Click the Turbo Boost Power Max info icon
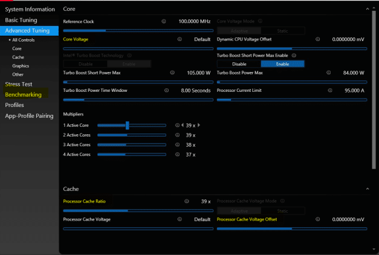379x255 pixels. tap(329, 73)
